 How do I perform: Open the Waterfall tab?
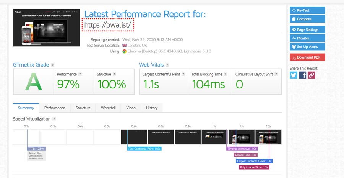pyautogui.click(x=108, y=108)
